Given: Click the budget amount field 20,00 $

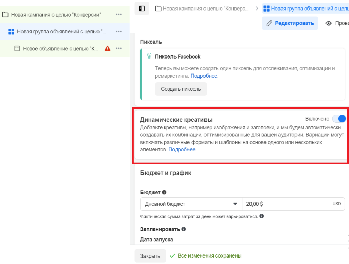Looking at the screenshot, I should [x=286, y=204].
